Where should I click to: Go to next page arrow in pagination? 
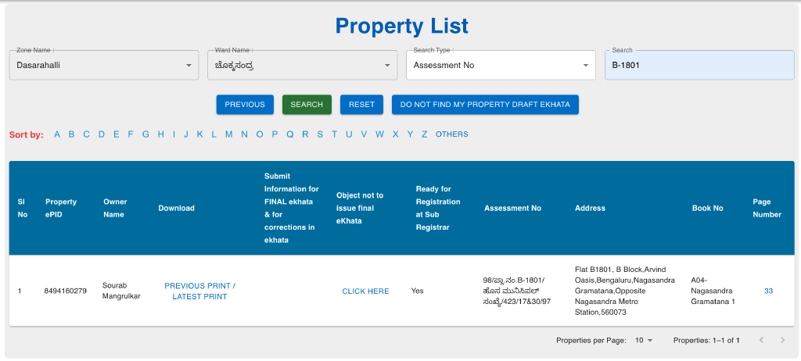pyautogui.click(x=783, y=341)
